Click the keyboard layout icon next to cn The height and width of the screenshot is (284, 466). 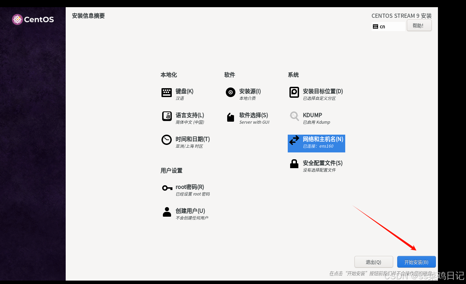point(375,26)
